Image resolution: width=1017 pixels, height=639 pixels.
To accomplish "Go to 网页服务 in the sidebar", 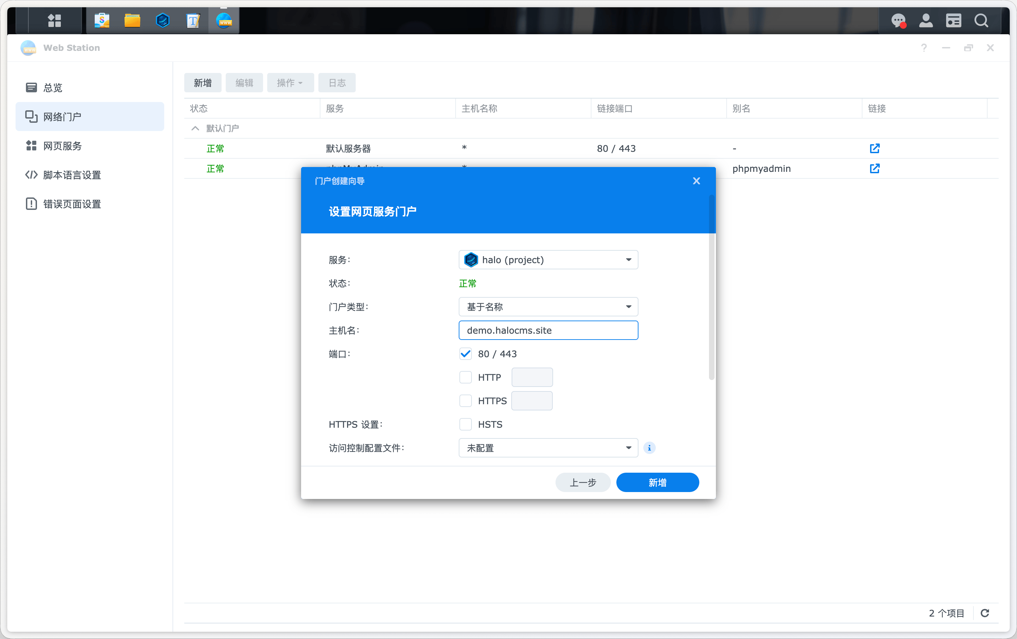I will tap(90, 146).
